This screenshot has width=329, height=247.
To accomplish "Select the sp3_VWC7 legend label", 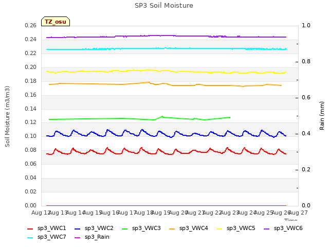I will (51, 237).
